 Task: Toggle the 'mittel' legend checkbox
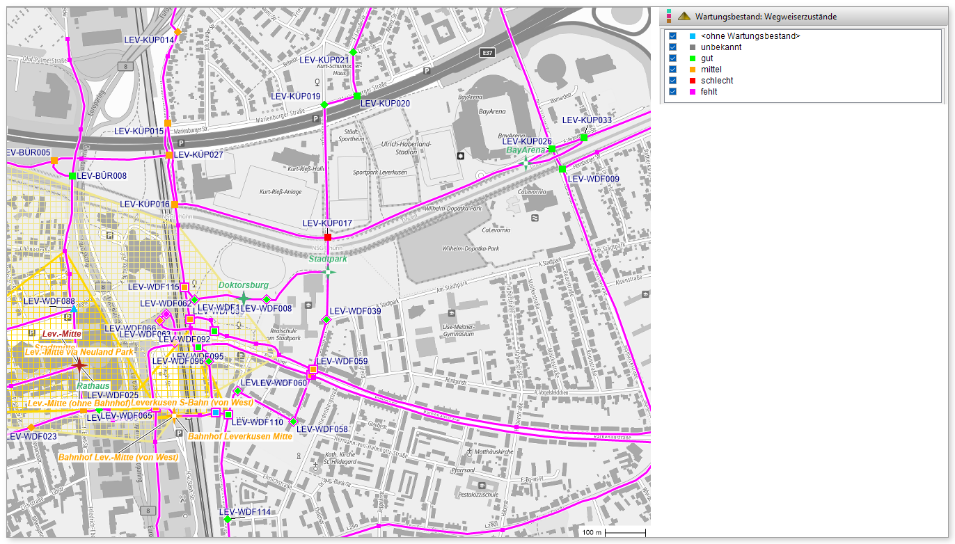tap(672, 70)
